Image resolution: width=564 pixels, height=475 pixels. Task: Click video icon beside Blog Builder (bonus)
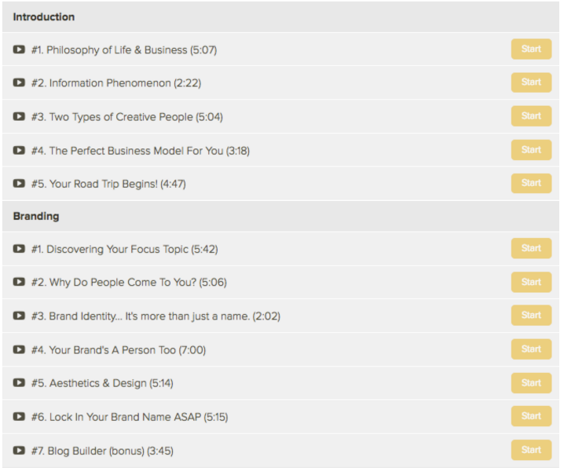[19, 450]
